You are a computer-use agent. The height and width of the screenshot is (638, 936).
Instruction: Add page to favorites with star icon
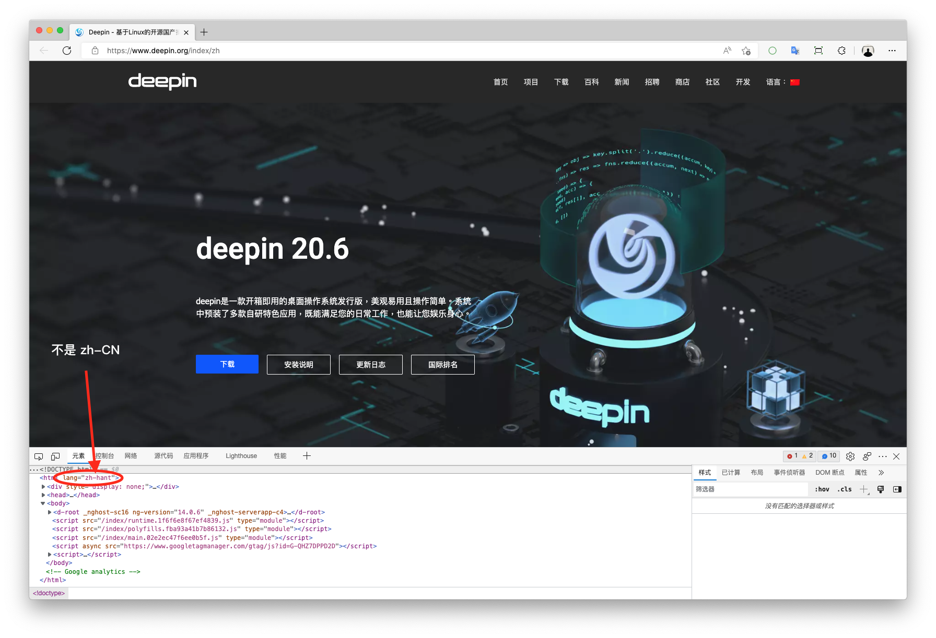pos(746,51)
